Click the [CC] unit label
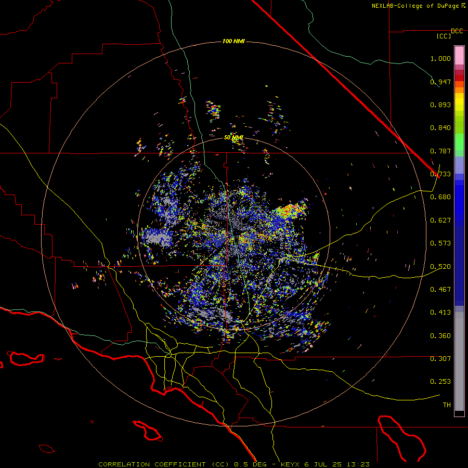468x468 pixels. [x=444, y=36]
